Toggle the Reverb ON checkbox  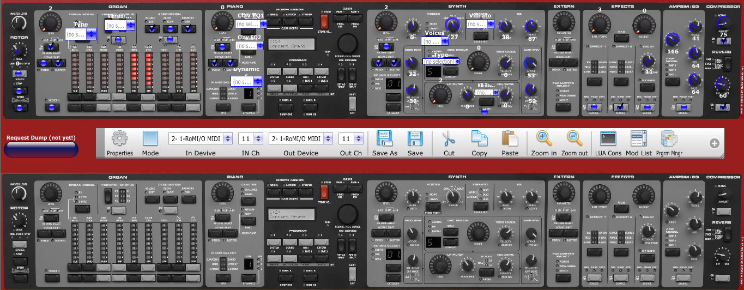722,107
